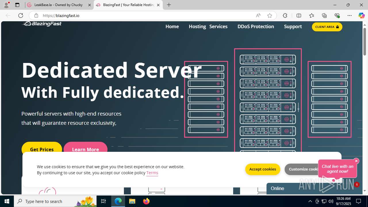The height and width of the screenshot is (207, 368).
Task: Click the BlazingFast logo
Action: (42, 24)
